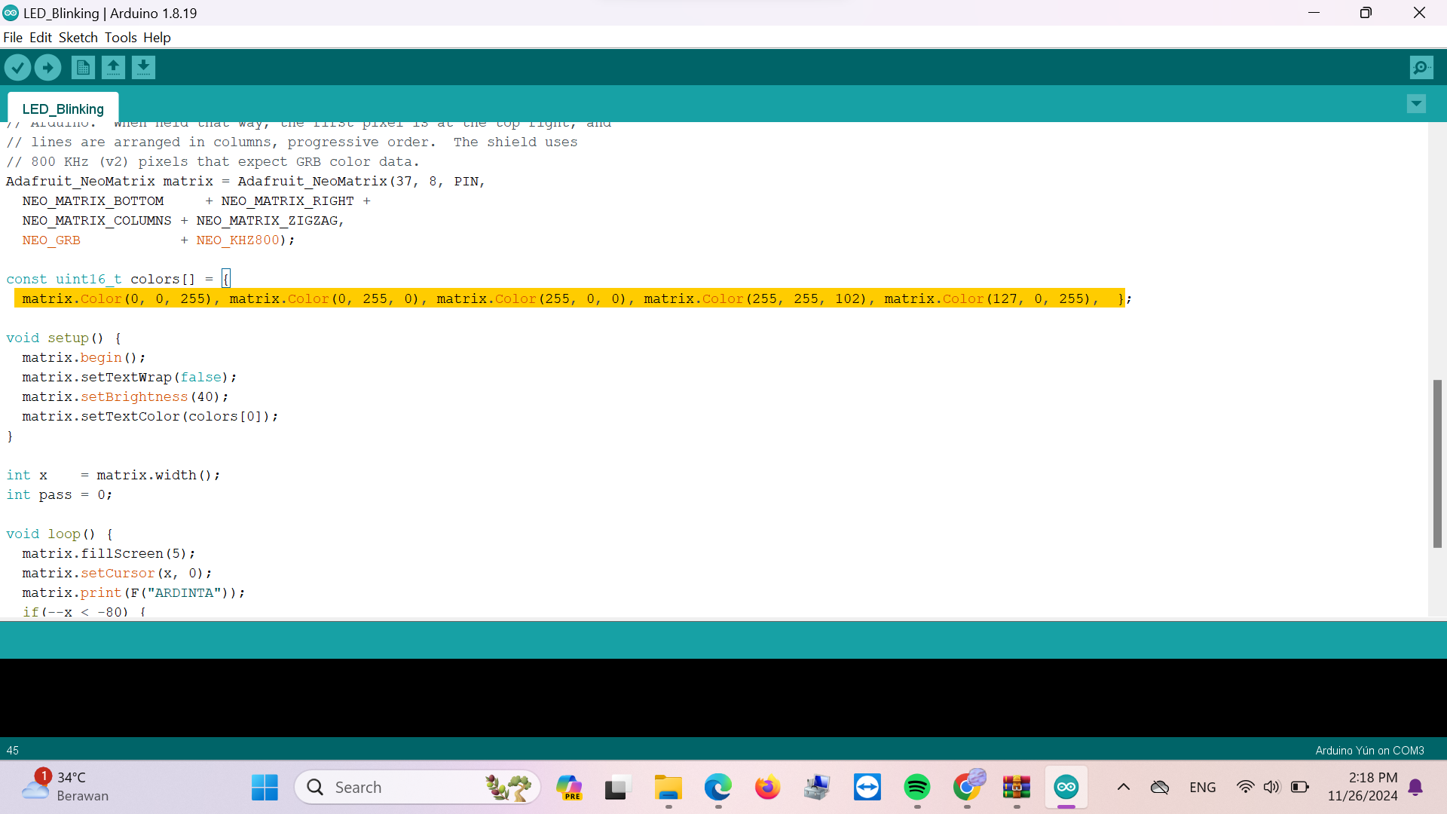Screen dimensions: 1447x814
Task: Click the Help menu item
Action: point(156,37)
